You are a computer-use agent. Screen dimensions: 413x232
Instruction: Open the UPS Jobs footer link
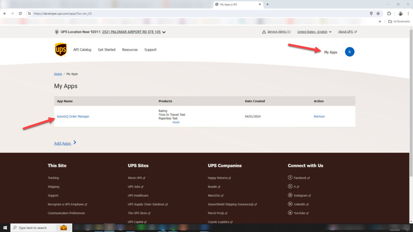click(136, 186)
